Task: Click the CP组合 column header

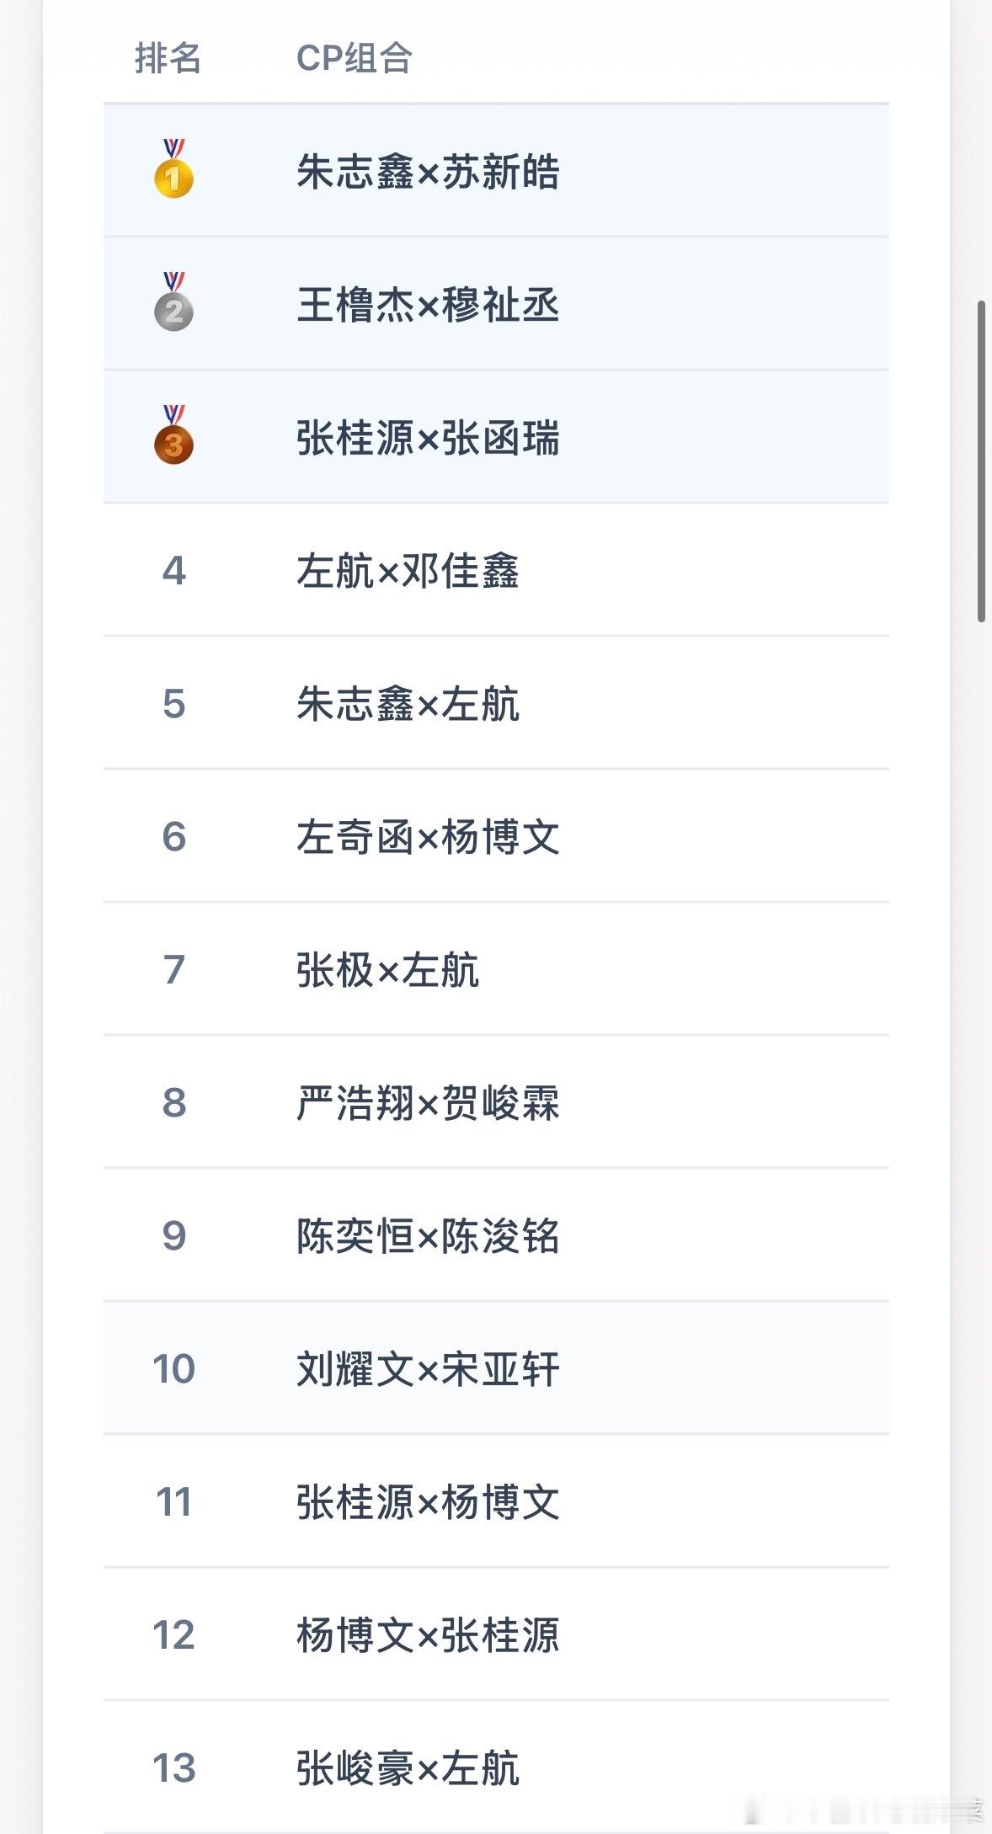Action: 354,58
